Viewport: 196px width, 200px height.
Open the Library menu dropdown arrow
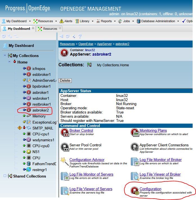point(93,21)
